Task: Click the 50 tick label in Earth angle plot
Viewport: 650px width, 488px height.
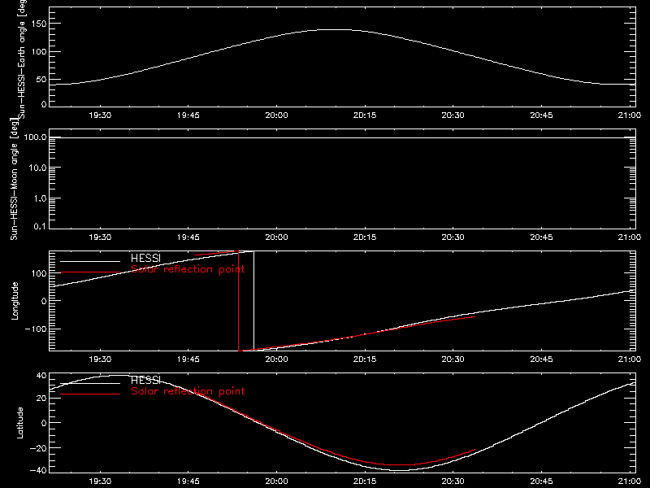Action: pyautogui.click(x=41, y=80)
